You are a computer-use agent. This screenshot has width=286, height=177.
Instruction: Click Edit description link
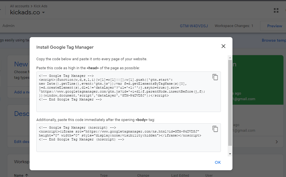(22, 142)
